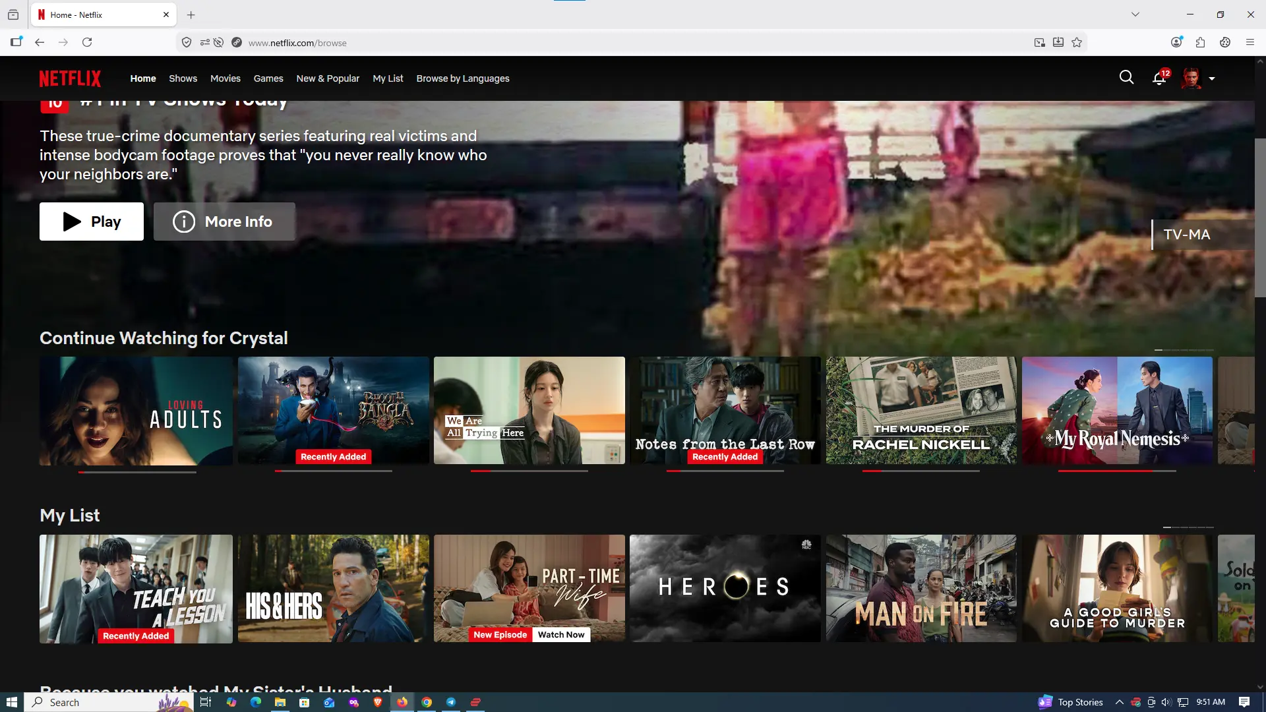Resume The Murder of Rachel Nickell

[921, 411]
